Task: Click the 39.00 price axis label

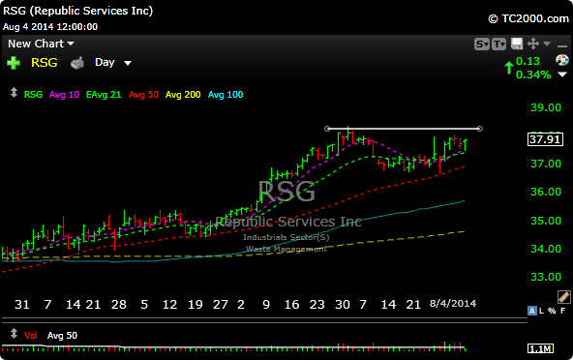Action: point(546,107)
